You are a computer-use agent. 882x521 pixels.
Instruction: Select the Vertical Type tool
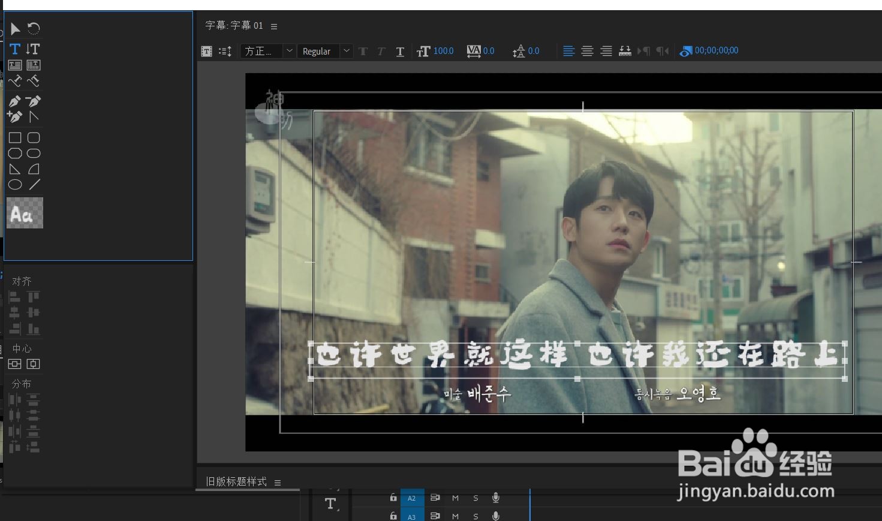(34, 49)
